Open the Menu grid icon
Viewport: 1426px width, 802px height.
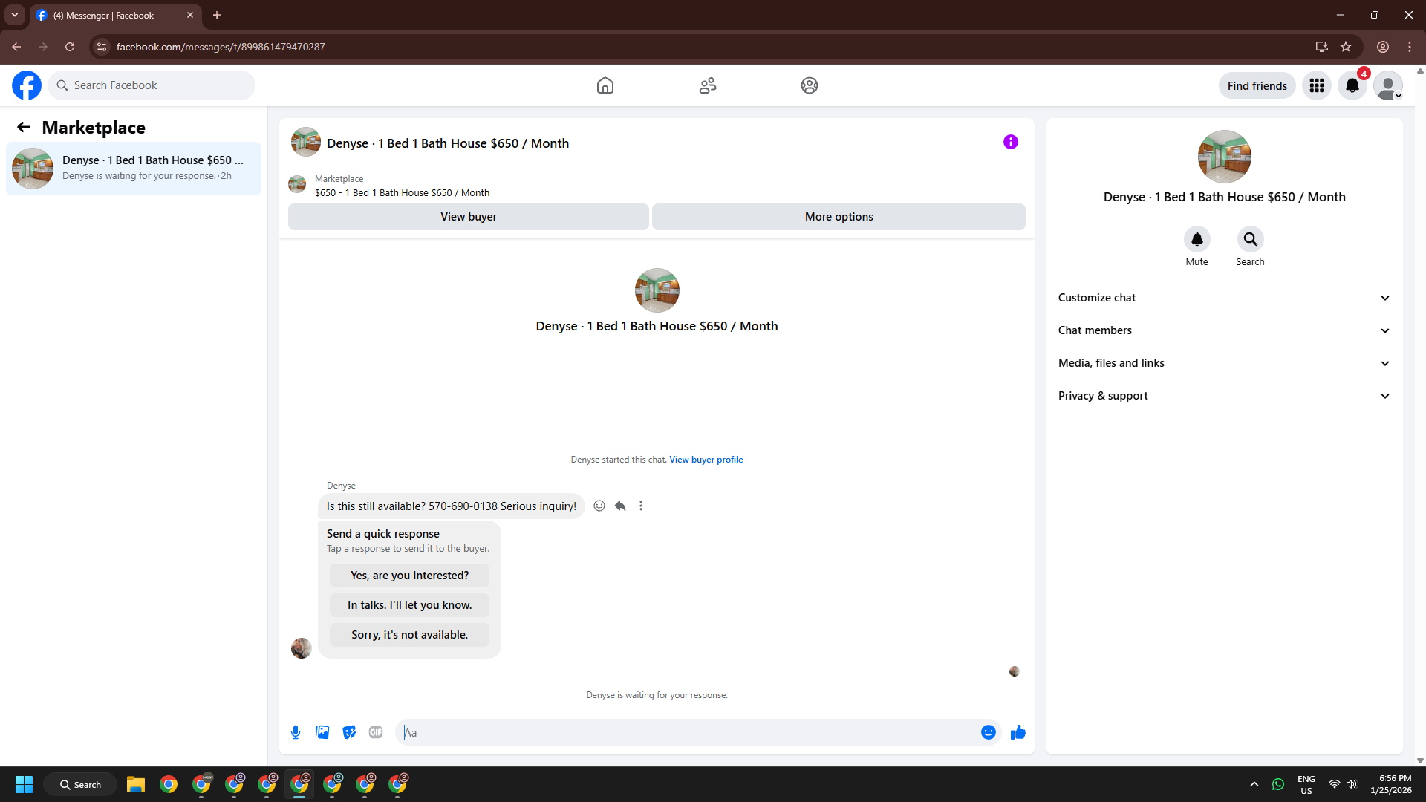tap(1317, 85)
